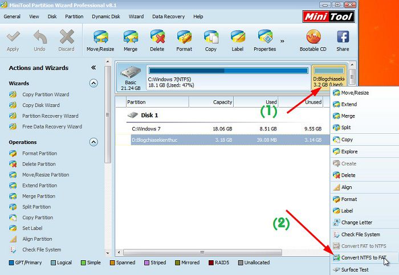Click the Bootable CD icon
The image size is (399, 275).
[x=313, y=40]
